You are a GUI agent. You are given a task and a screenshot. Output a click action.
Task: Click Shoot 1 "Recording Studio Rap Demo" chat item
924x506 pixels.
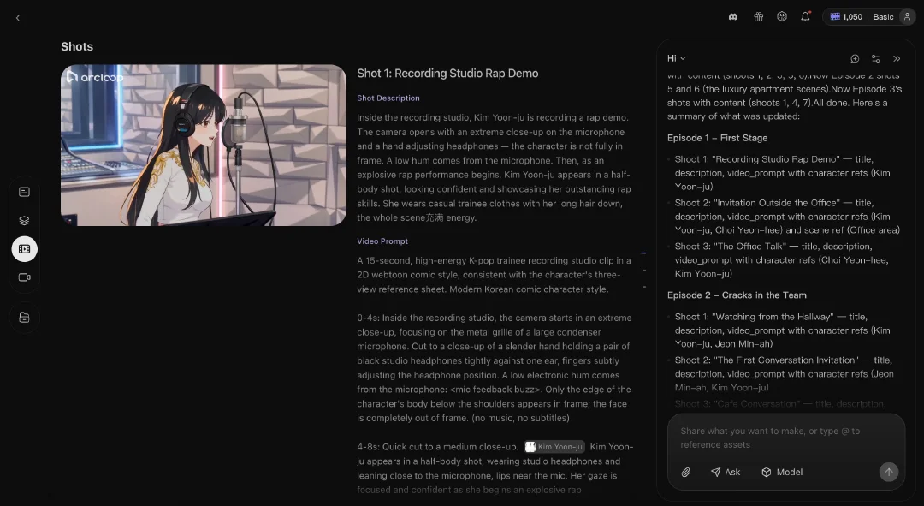pos(782,173)
